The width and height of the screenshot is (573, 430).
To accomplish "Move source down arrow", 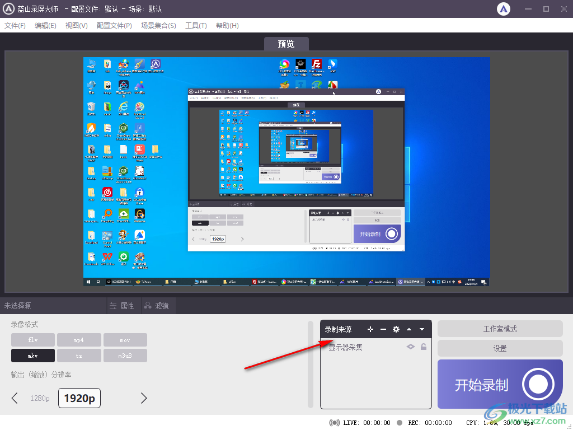I will pyautogui.click(x=422, y=329).
